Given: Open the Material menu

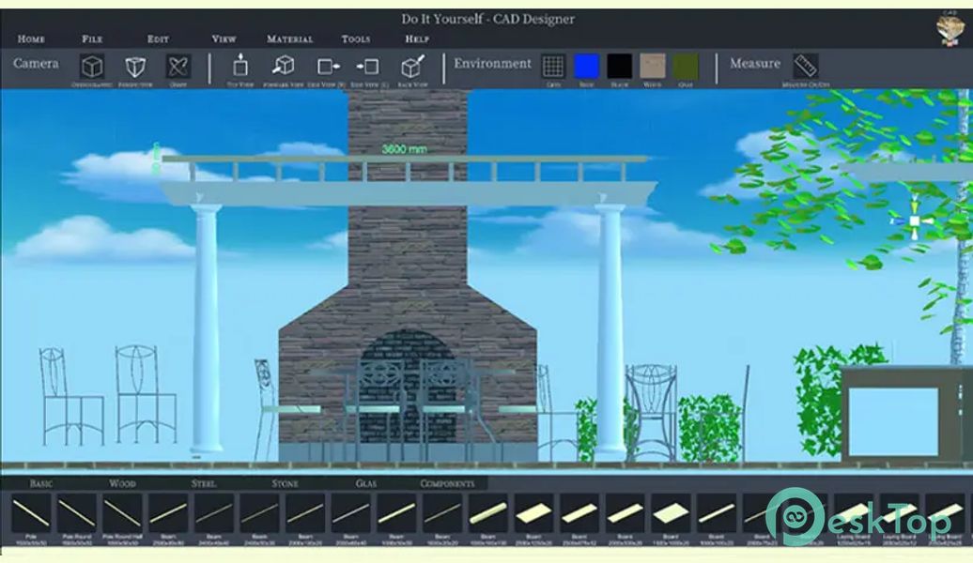Looking at the screenshot, I should point(290,38).
